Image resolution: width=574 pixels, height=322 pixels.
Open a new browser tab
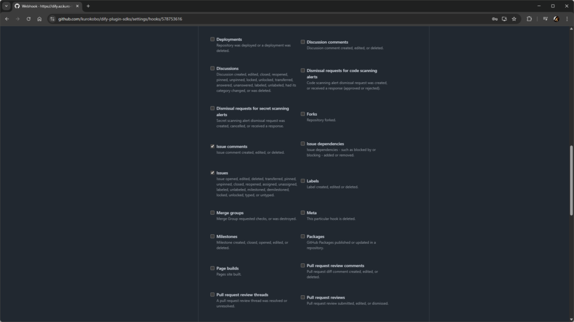pos(88,6)
